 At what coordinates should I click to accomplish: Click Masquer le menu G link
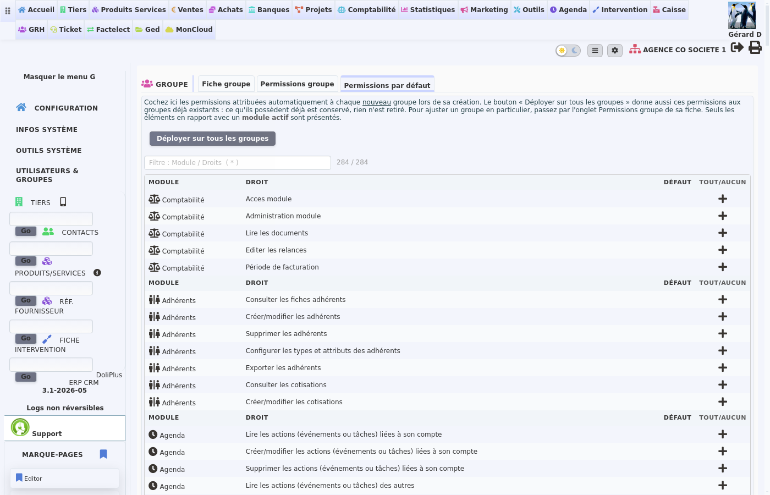coord(59,77)
